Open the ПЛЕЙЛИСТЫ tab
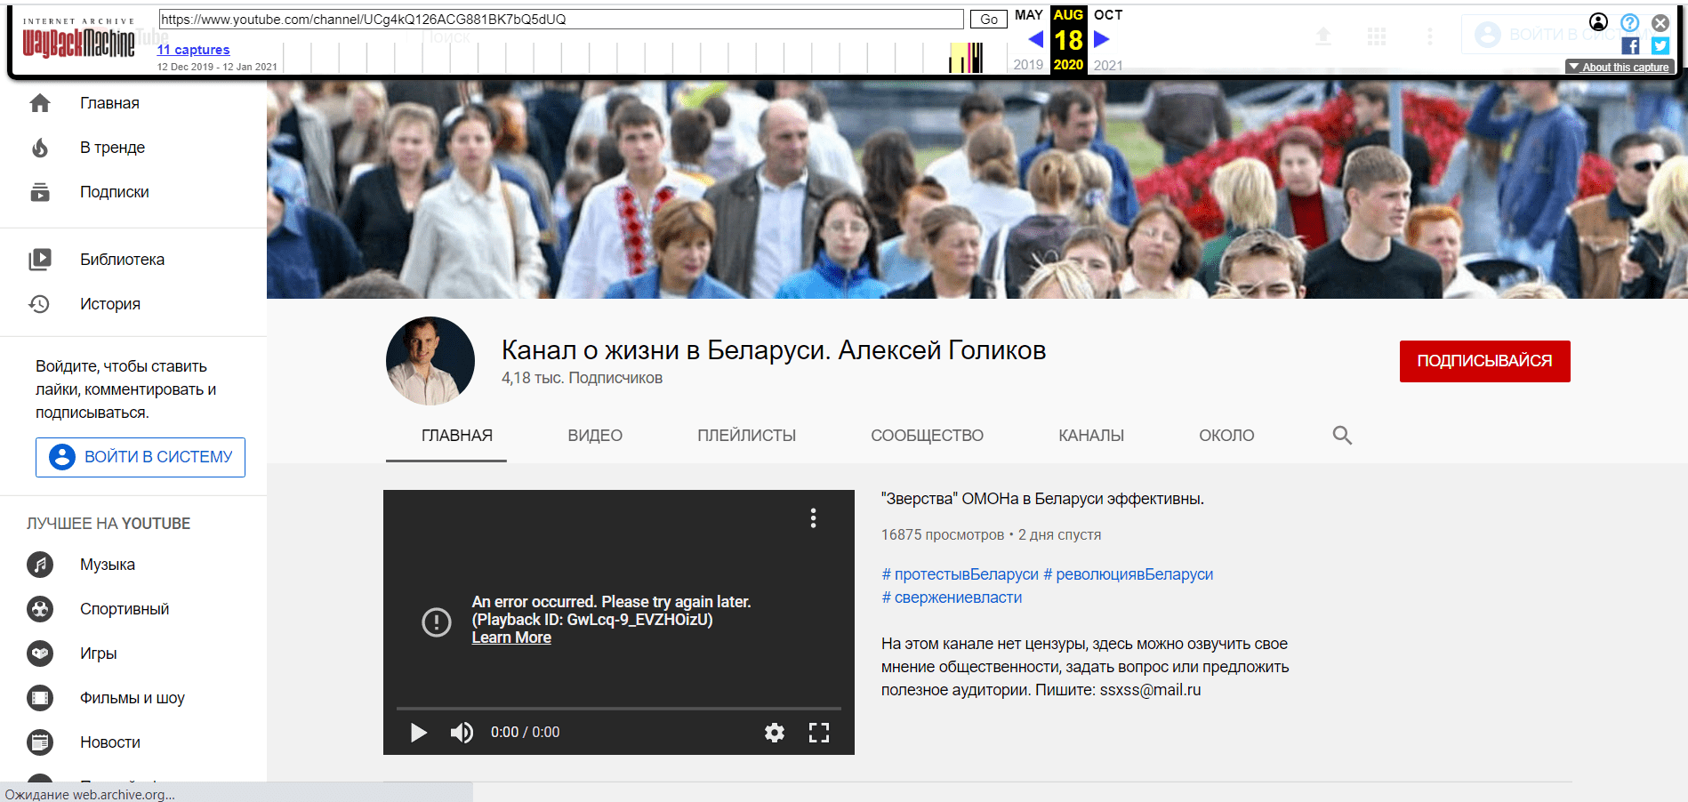1688x802 pixels. [x=746, y=436]
